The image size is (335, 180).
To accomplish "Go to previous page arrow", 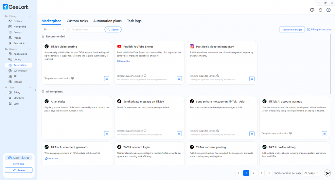I will pyautogui.click(x=238, y=173).
